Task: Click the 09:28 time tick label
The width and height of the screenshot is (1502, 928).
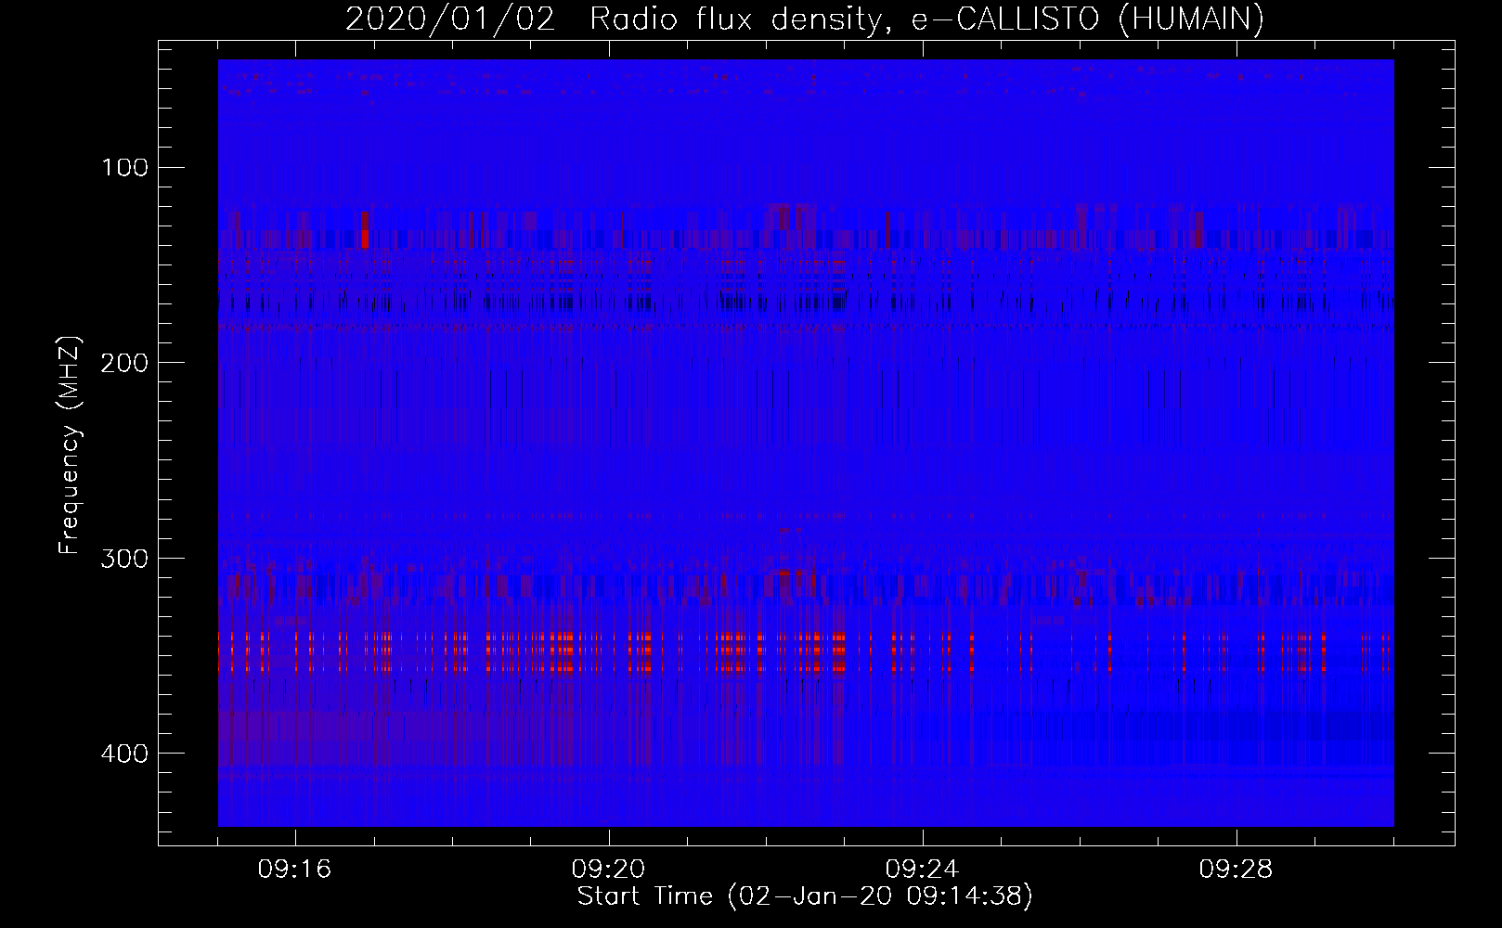Action: coord(1237,869)
